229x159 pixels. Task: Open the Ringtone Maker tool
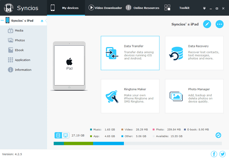pos(130,96)
